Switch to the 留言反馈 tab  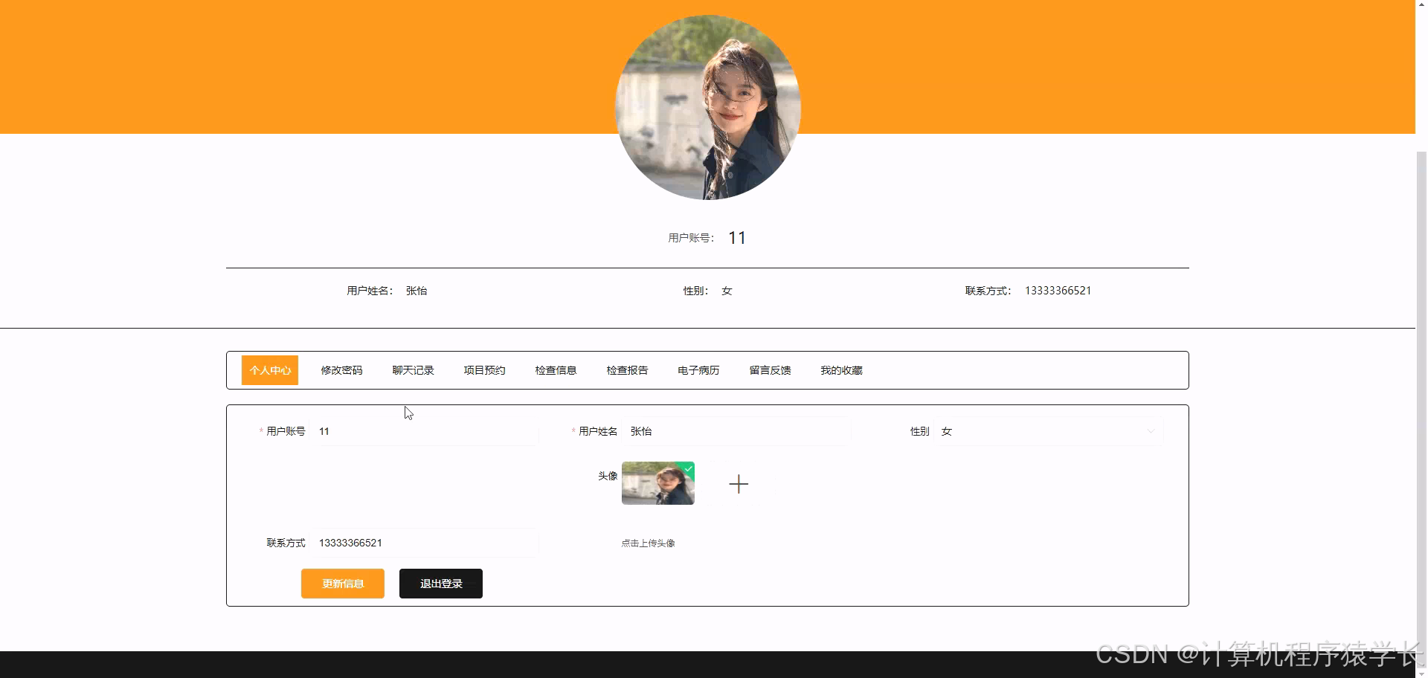click(x=770, y=369)
